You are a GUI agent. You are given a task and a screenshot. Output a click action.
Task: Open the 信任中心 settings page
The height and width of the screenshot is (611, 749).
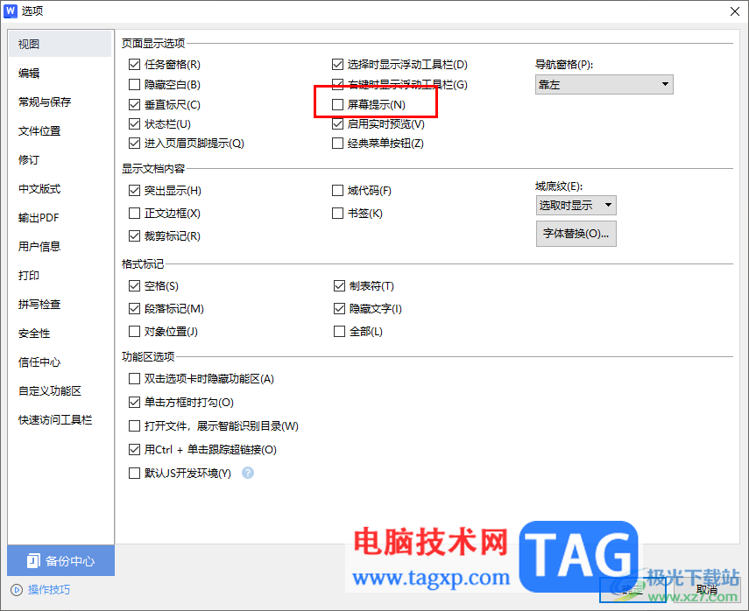60,362
